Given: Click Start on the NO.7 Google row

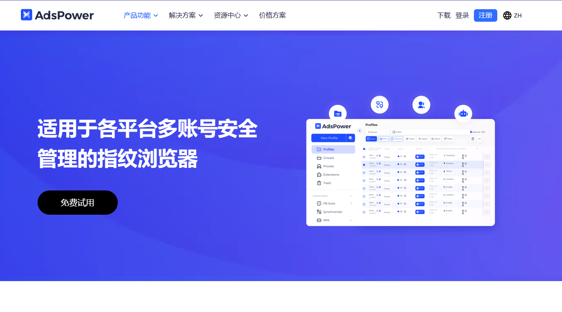Looking at the screenshot, I should (420, 204).
